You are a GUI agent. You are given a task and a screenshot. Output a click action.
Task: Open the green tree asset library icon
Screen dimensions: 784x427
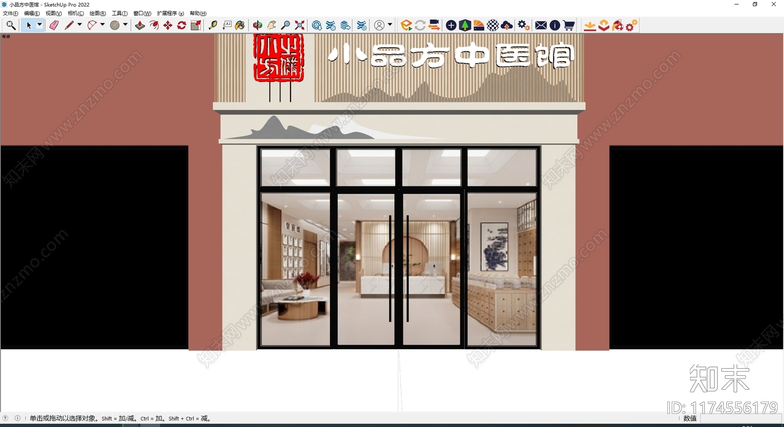[x=465, y=25]
